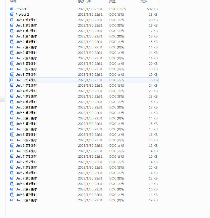Click the file icon of Unit 5 第3课时

pos(12,118)
